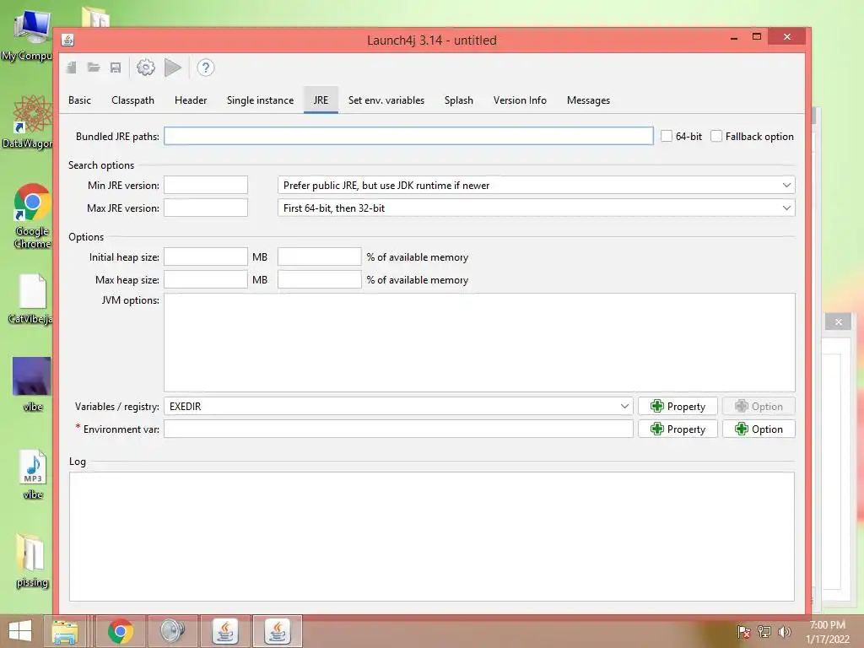
Task: Switch to the second Java taskbar window
Action: coord(277,631)
